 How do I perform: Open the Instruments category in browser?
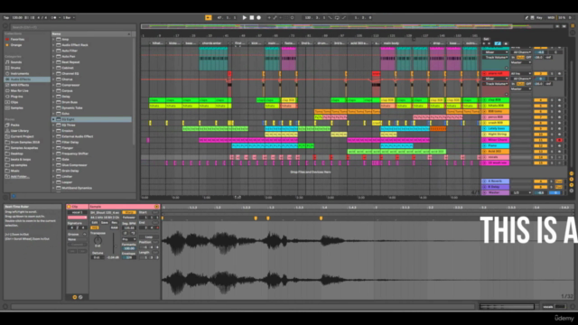[19, 74]
